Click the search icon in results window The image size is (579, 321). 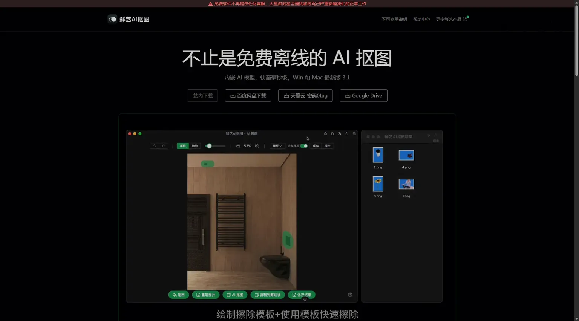point(436,136)
